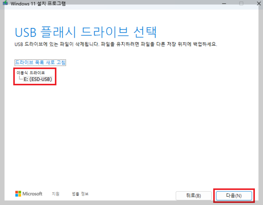Click the 이동식 드라이브 tree root
Viewport: 263px width, 205px height.
[x=30, y=73]
